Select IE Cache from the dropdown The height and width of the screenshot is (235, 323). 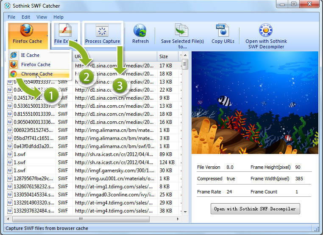pyautogui.click(x=39, y=55)
